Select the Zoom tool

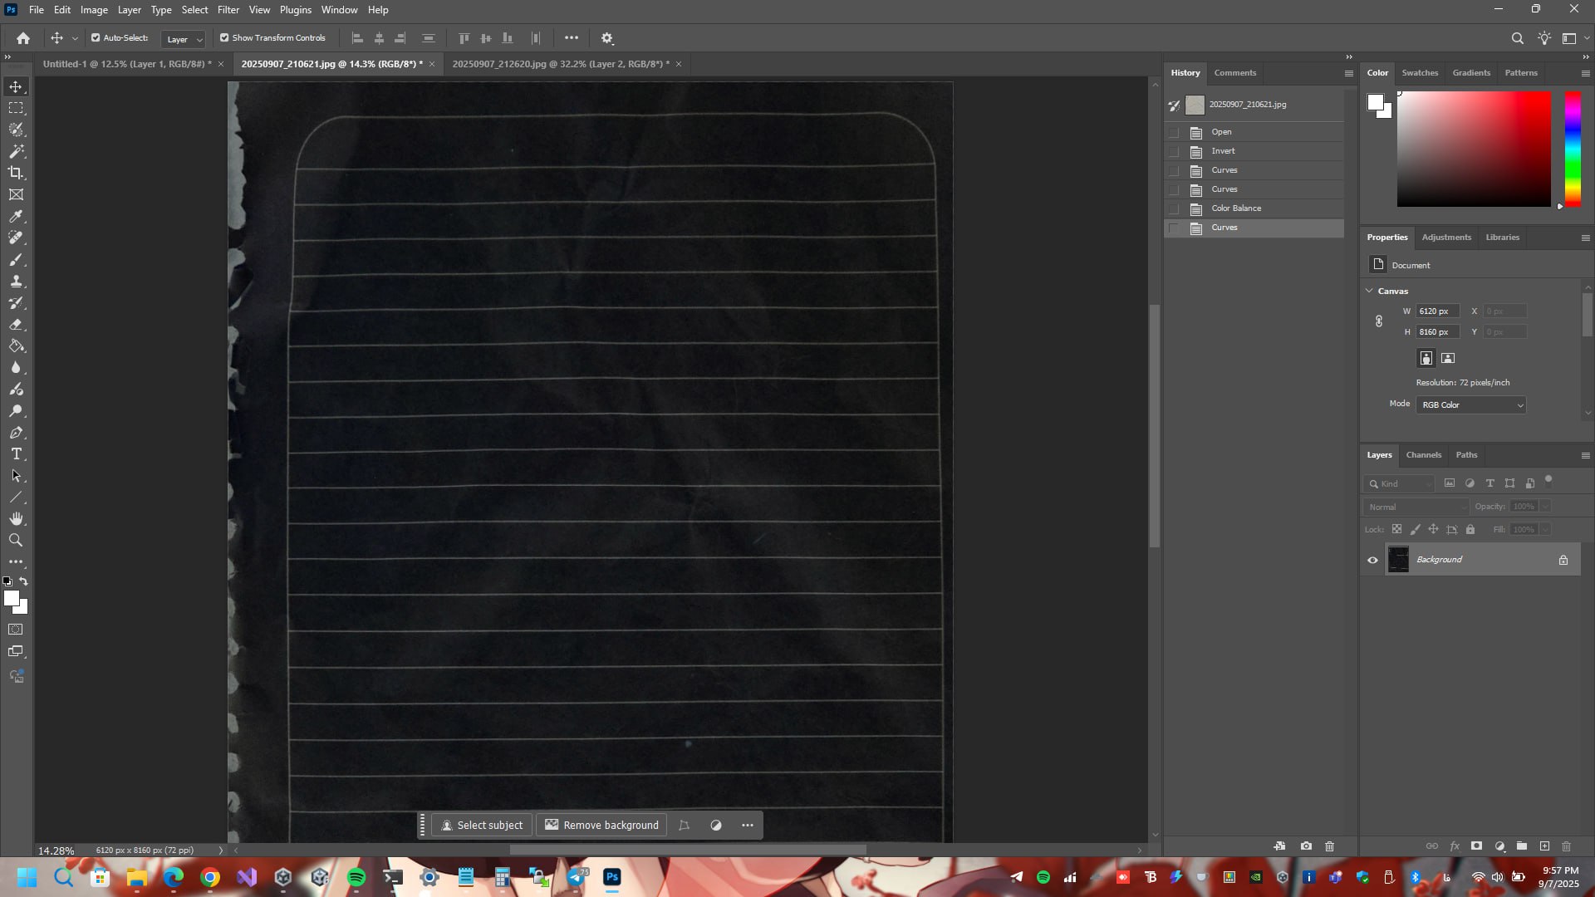[16, 541]
